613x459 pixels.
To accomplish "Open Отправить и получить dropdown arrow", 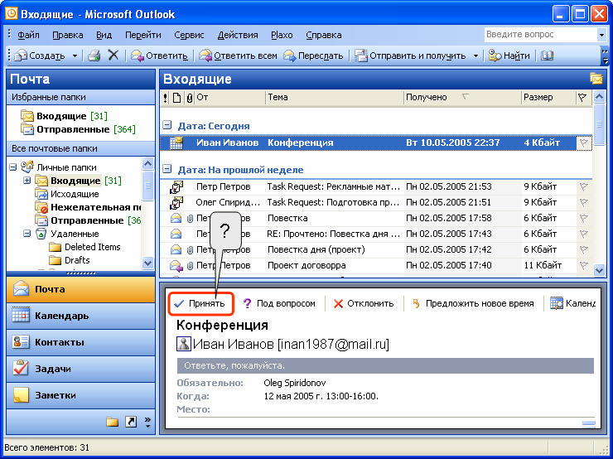I will [475, 56].
